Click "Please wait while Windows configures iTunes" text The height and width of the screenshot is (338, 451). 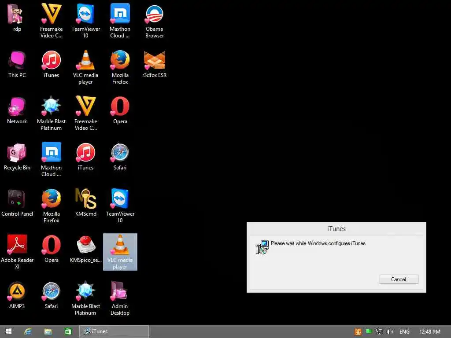(x=318, y=243)
